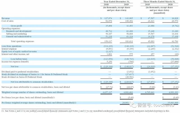Viewport: 180px width, 113px height.
Task: Select the Cost of sales row label
Action: pyautogui.click(x=8, y=21)
